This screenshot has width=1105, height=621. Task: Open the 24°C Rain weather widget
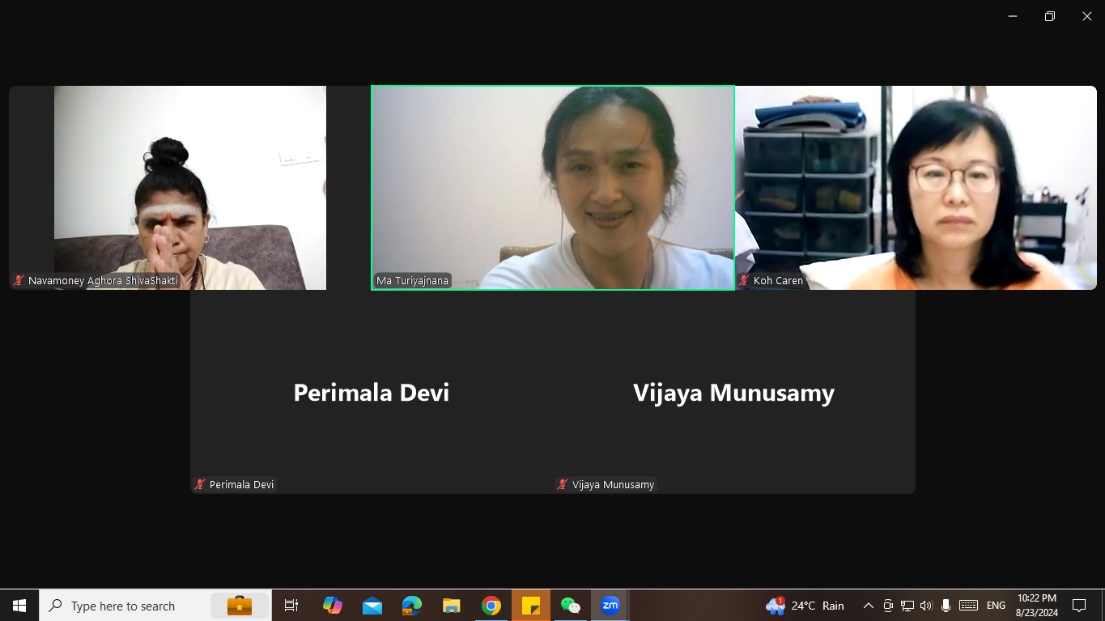pos(805,606)
